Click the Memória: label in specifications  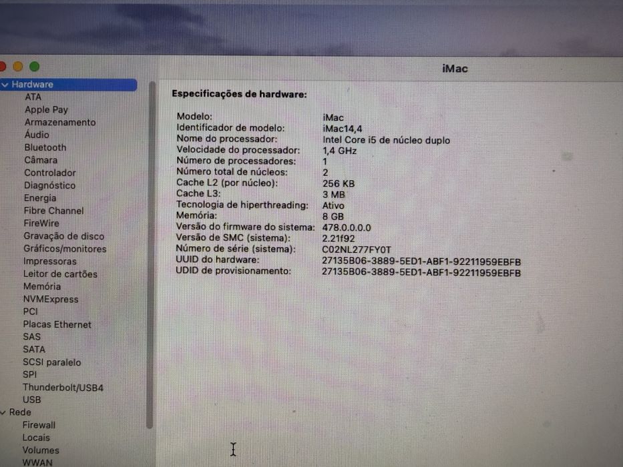pyautogui.click(x=196, y=215)
